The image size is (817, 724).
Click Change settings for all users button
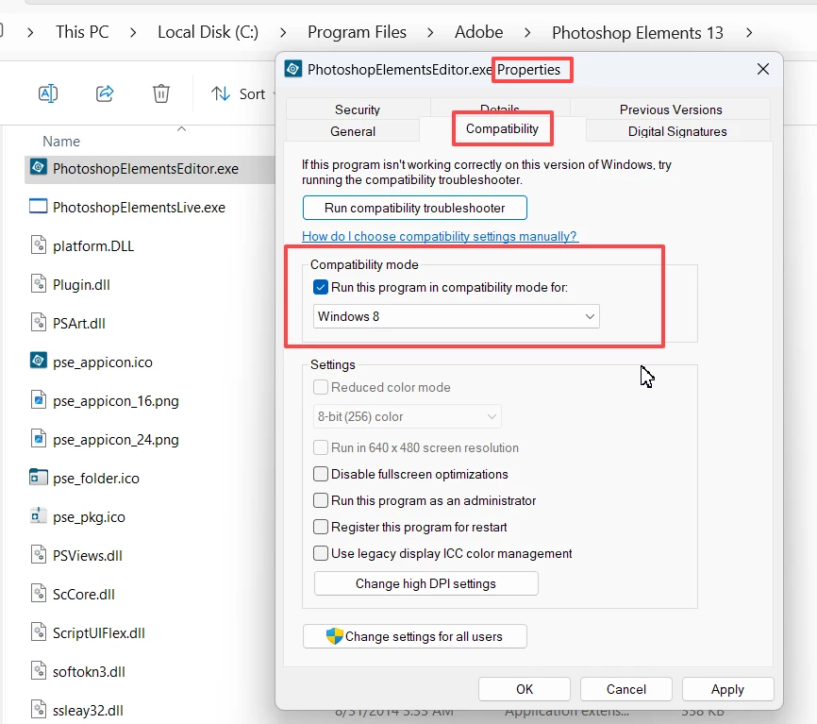[x=415, y=636]
